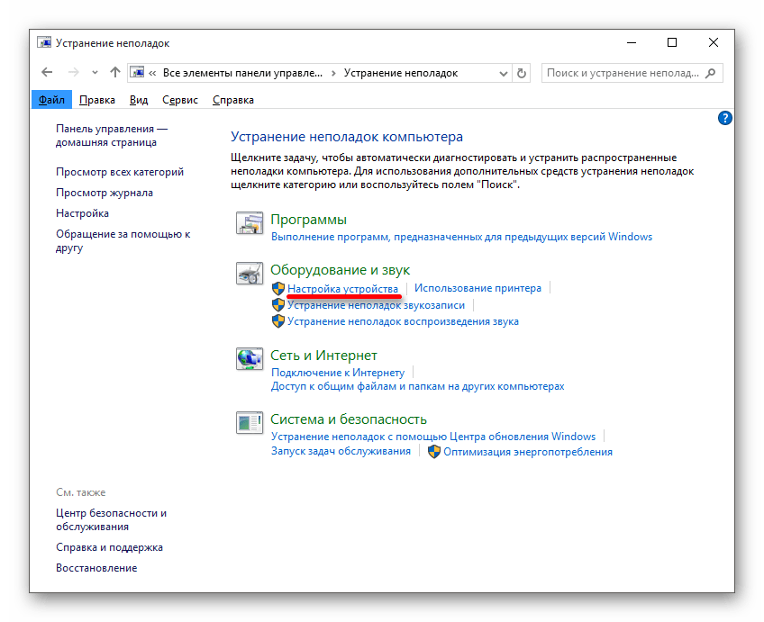
Task: Select Просмотр всех категорий in sidebar
Action: point(120,172)
